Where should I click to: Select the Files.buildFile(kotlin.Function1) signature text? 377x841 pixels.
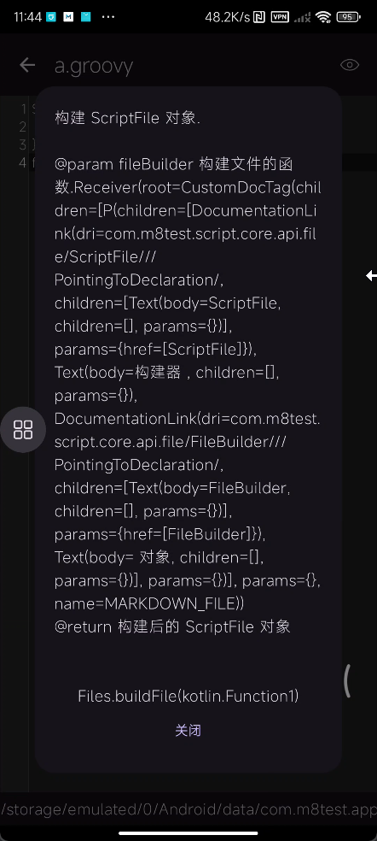tap(188, 697)
